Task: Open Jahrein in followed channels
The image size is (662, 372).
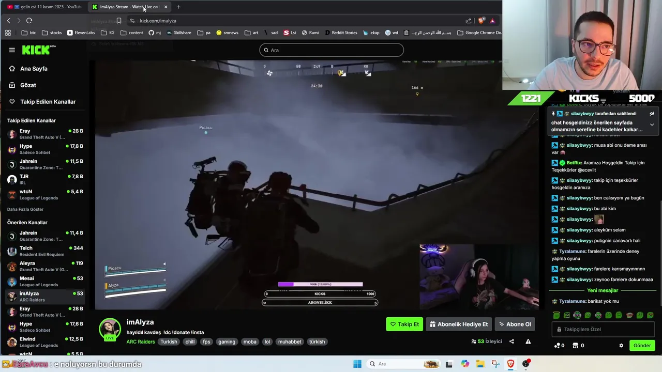Action: (44, 164)
